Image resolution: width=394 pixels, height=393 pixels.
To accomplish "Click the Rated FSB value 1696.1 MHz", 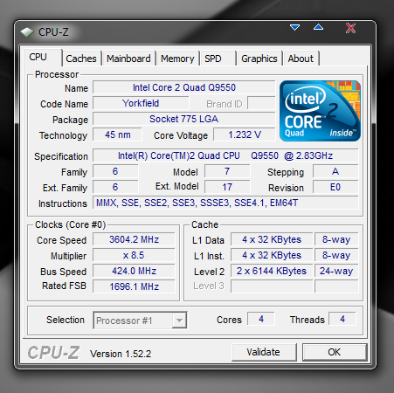I will tap(134, 286).
